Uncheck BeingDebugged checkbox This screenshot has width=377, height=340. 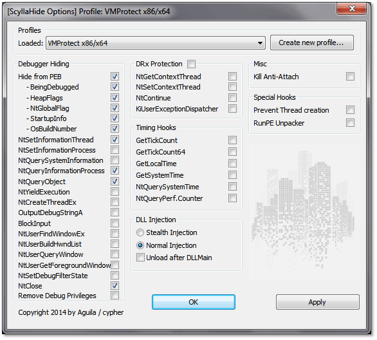pyautogui.click(x=115, y=87)
